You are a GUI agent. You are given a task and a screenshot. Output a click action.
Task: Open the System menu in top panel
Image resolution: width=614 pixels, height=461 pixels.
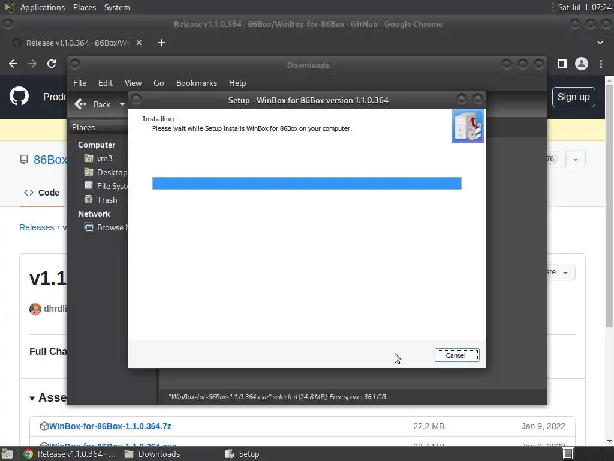click(117, 7)
